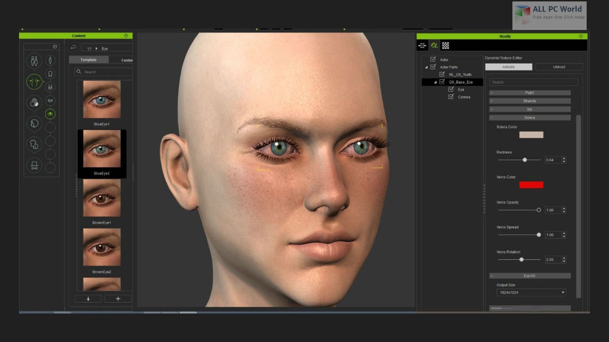This screenshot has height=342, width=609.
Task: Click the red Veins Color swatch
Action: pyautogui.click(x=531, y=184)
